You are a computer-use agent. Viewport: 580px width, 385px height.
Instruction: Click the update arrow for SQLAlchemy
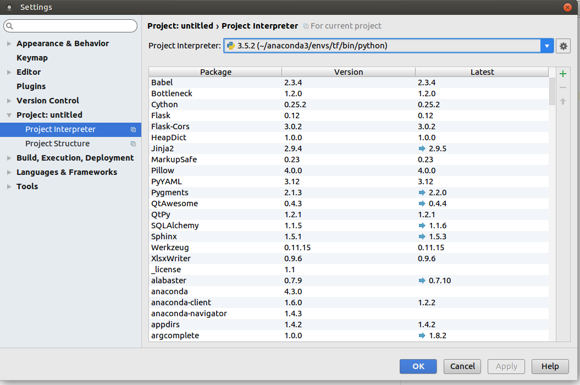[x=422, y=226]
